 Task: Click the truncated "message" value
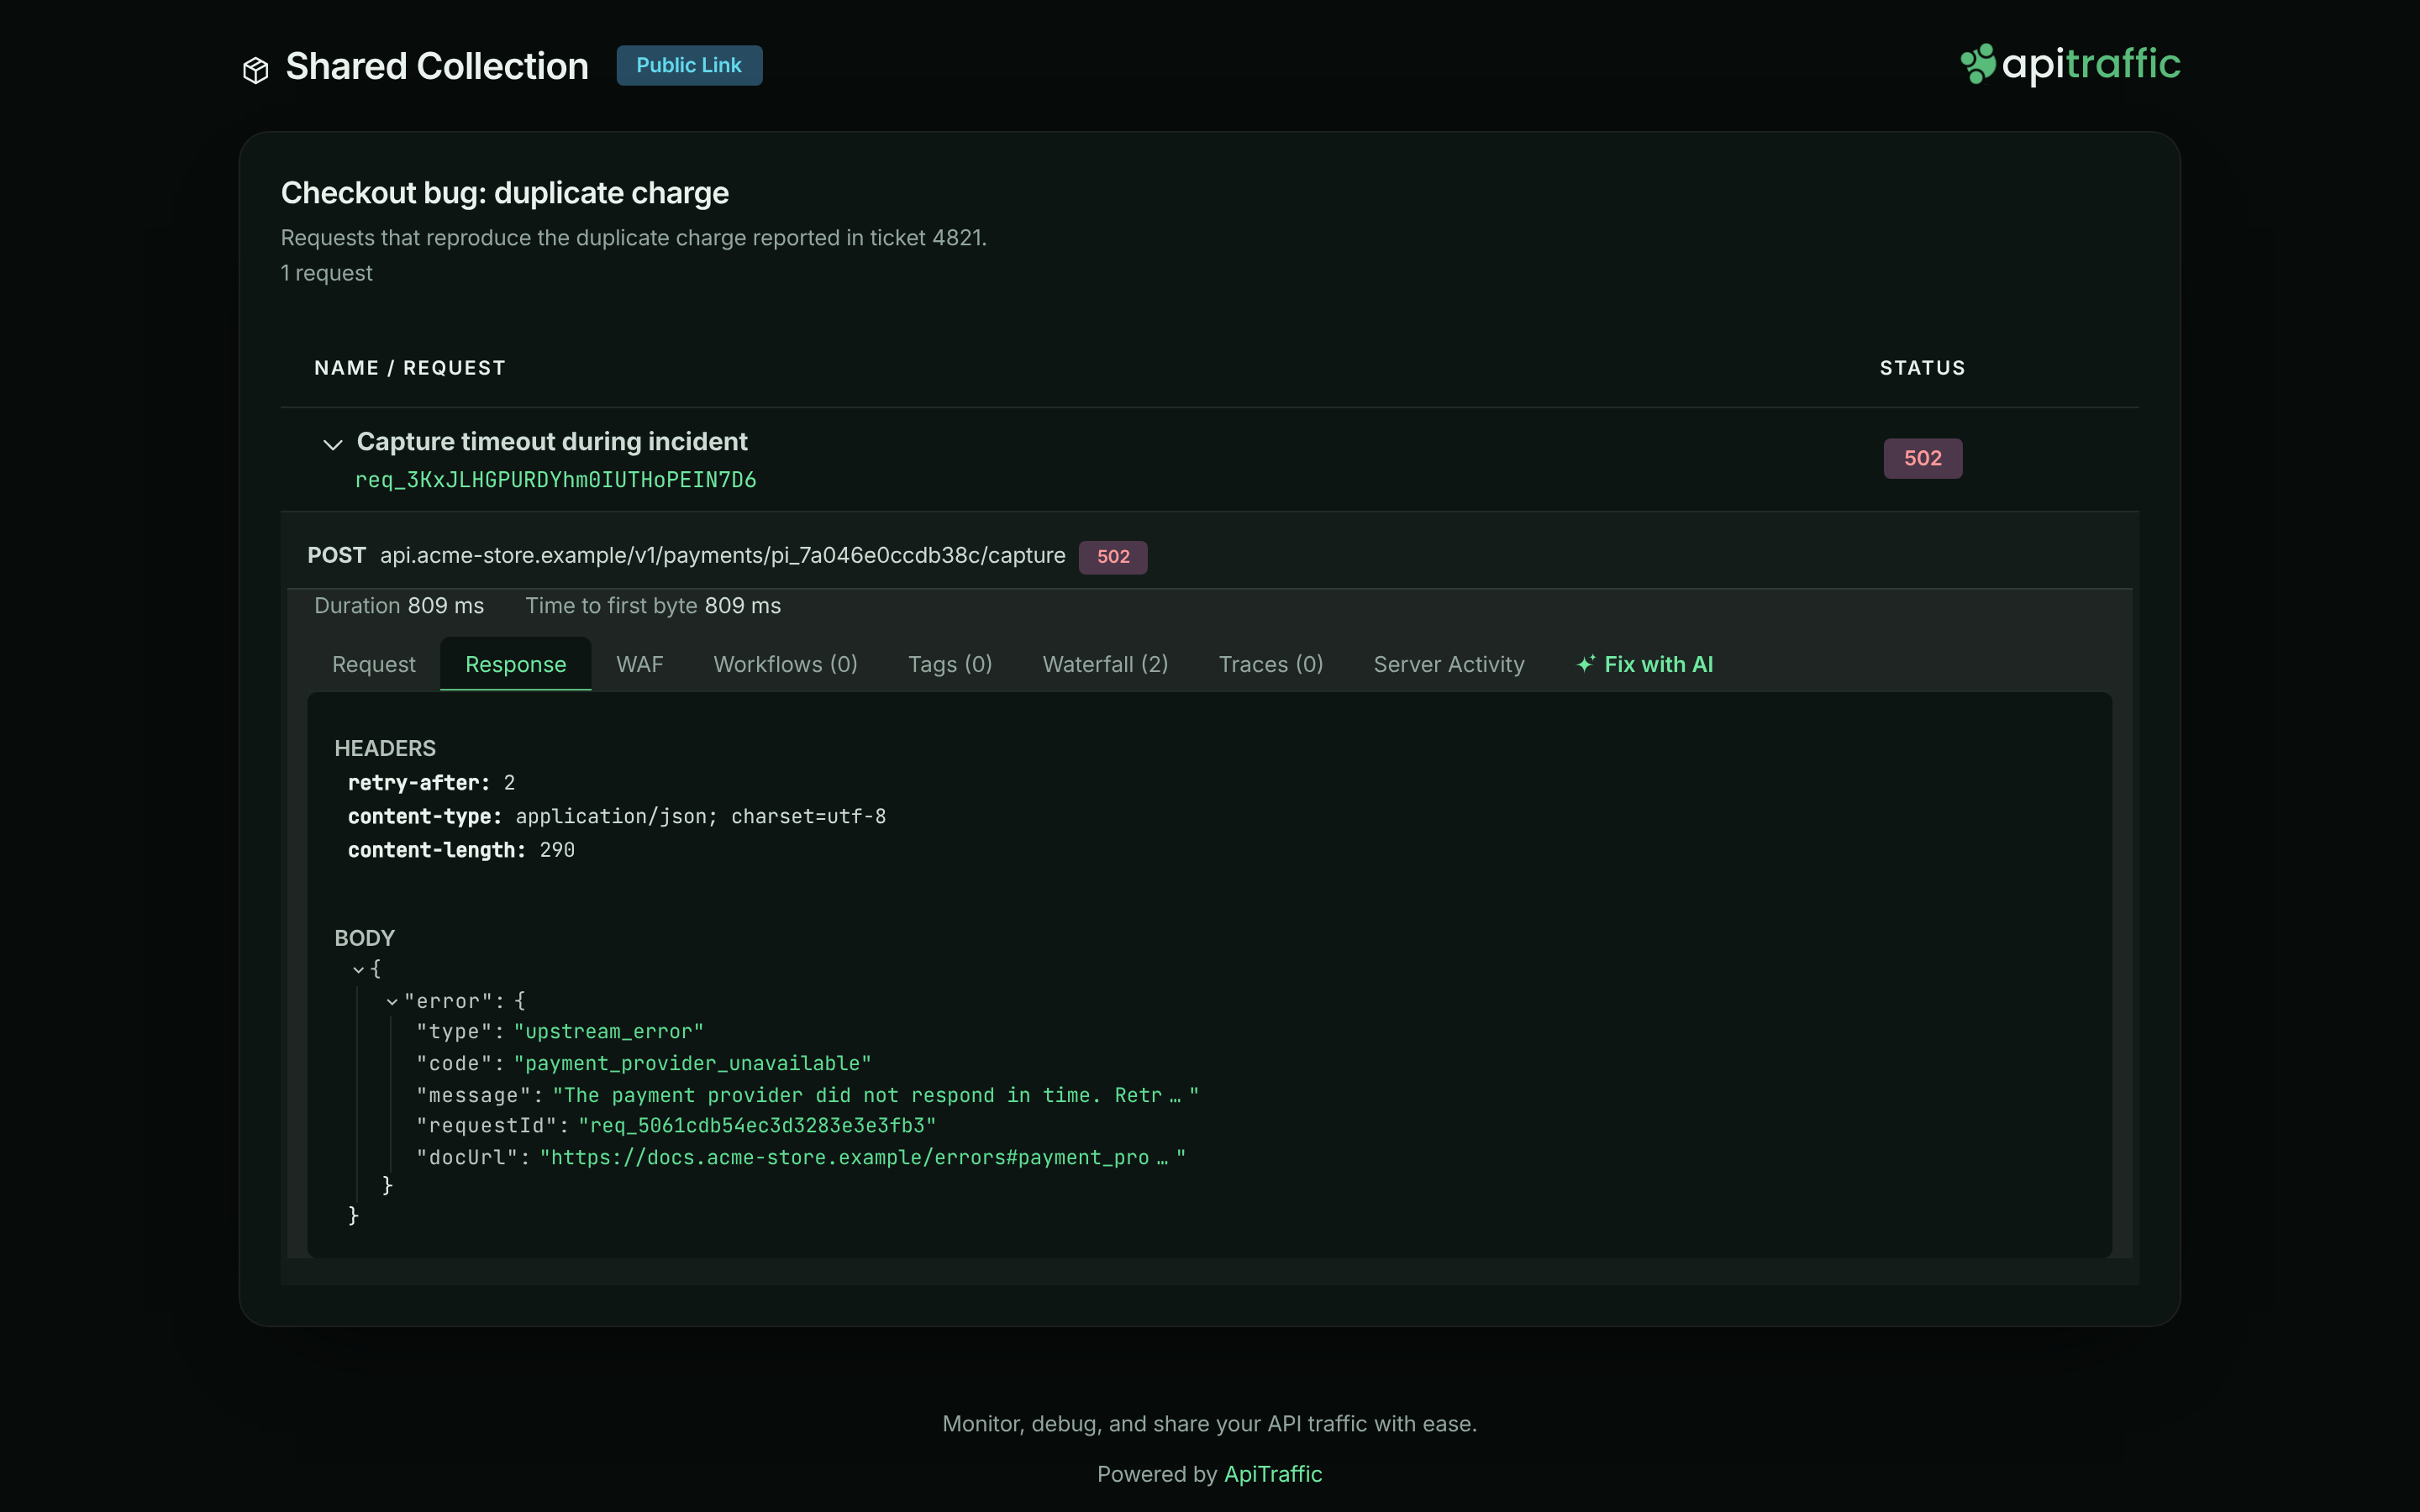875,1095
